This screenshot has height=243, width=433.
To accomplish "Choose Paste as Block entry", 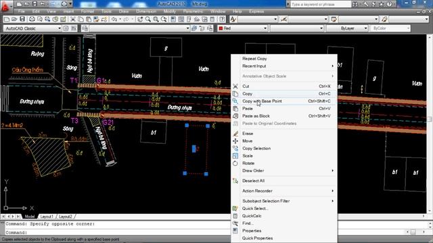I will pyautogui.click(x=284, y=116).
